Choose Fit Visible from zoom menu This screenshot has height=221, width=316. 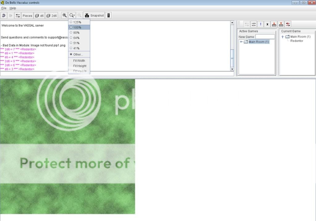point(79,71)
